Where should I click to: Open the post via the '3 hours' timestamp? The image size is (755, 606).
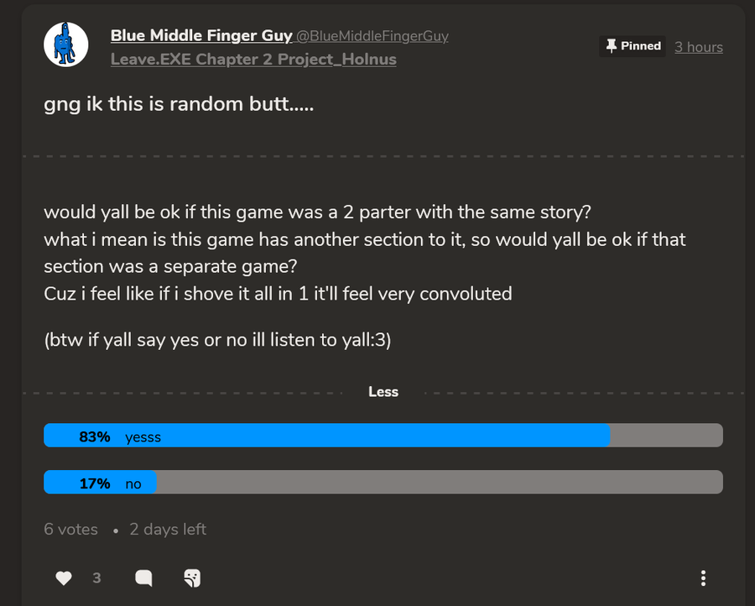pos(699,47)
